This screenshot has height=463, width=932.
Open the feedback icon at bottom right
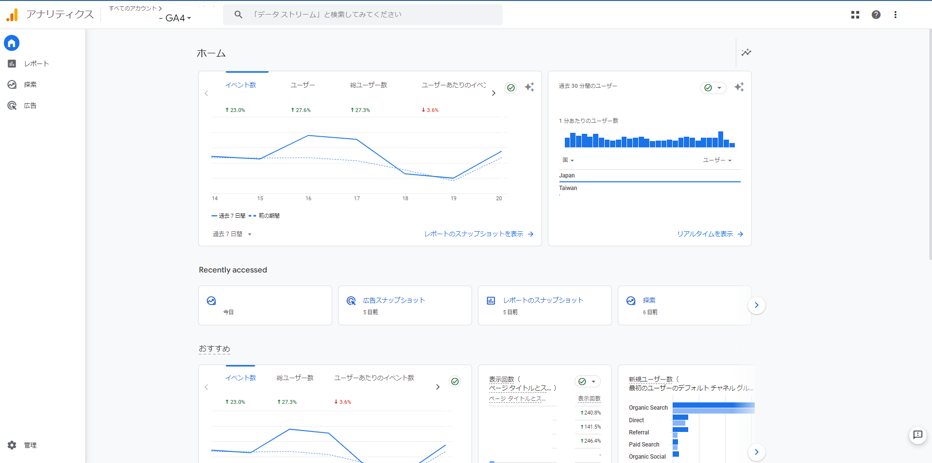[x=917, y=435]
